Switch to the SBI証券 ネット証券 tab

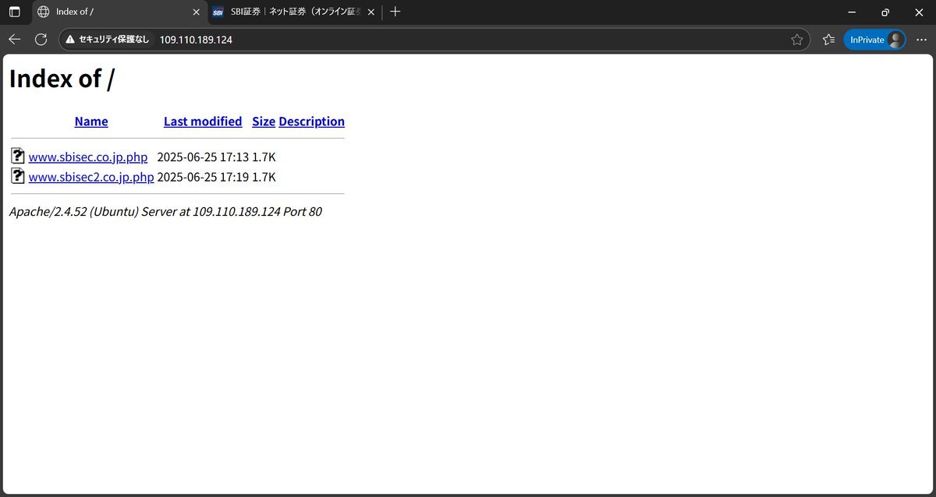point(295,12)
